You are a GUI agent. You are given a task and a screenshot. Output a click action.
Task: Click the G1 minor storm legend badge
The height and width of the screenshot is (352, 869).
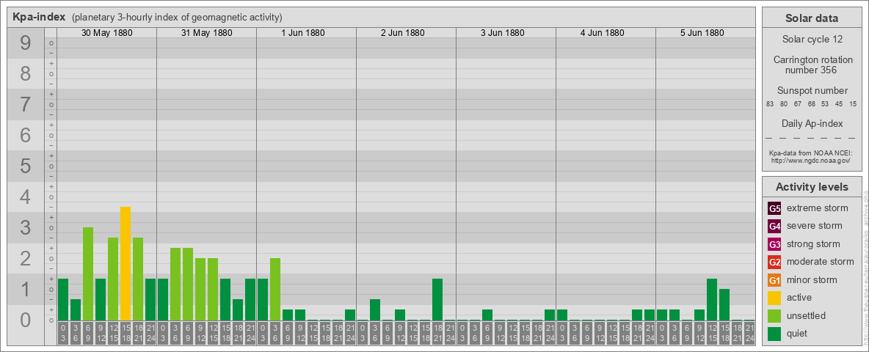[x=774, y=280]
